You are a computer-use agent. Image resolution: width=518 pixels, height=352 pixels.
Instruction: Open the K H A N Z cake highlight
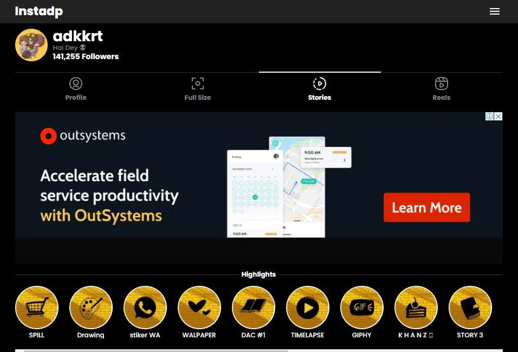[x=416, y=308]
